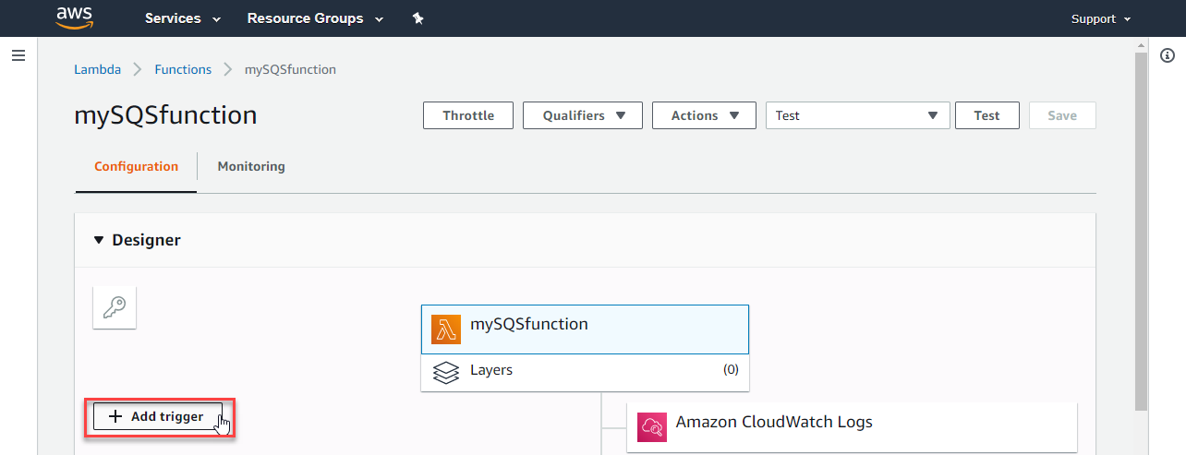Select the Configuration tab

pos(136,167)
